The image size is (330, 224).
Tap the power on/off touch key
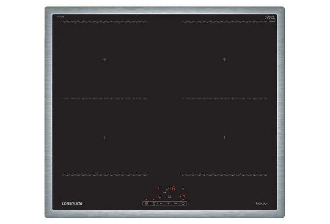pos(146,203)
